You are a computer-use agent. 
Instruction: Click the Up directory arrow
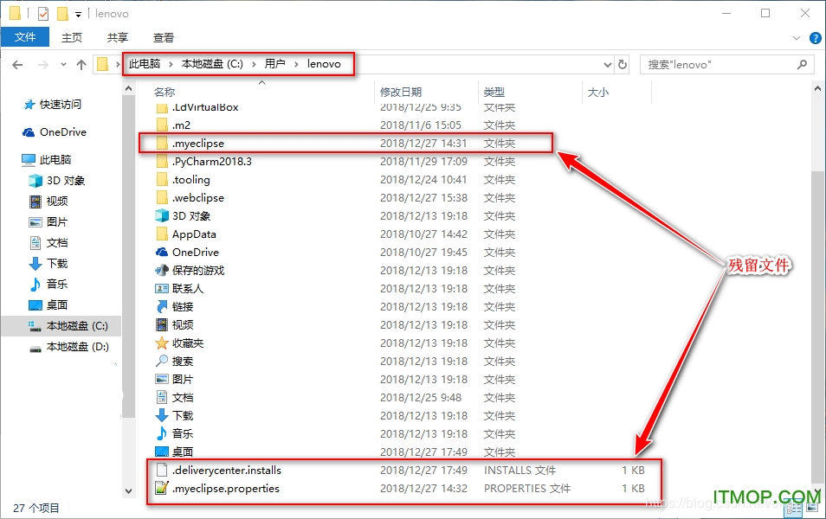[x=81, y=65]
